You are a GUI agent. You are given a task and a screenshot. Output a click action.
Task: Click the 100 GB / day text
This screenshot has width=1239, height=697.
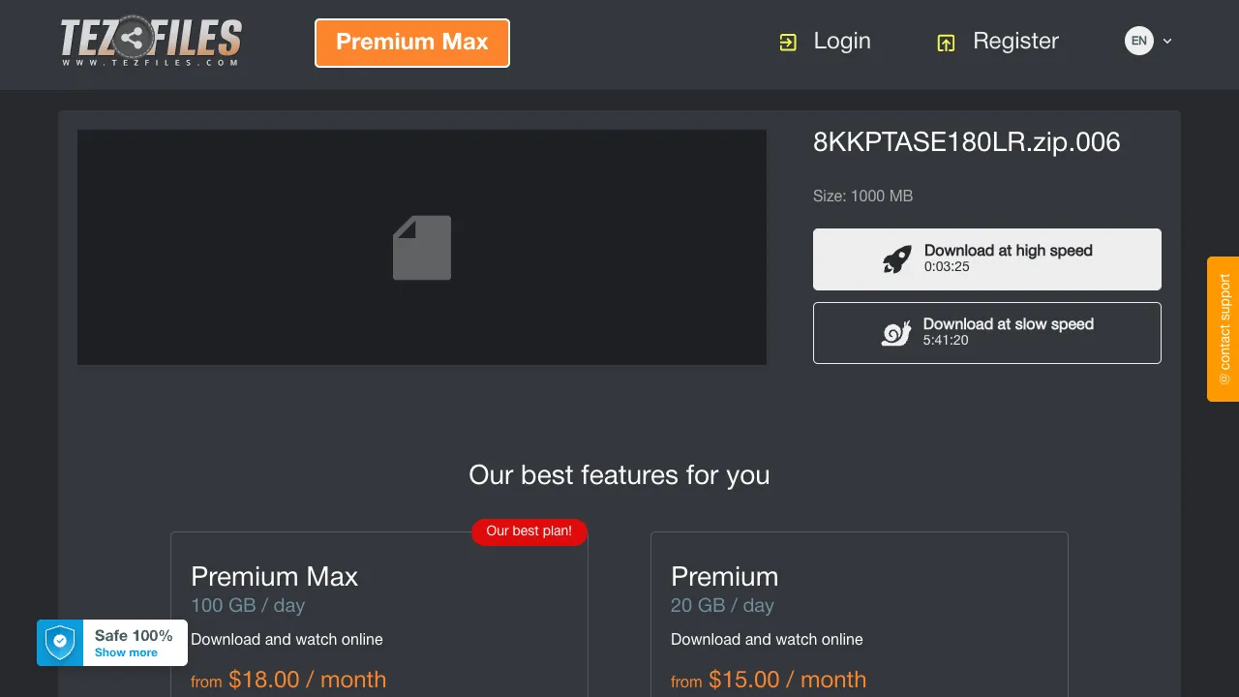point(248,605)
